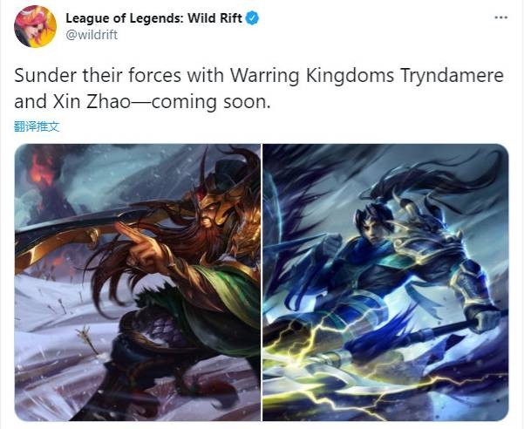The width and height of the screenshot is (524, 429).
Task: Open the Warring Kingdoms Tryndamere image
Action: tap(138, 283)
